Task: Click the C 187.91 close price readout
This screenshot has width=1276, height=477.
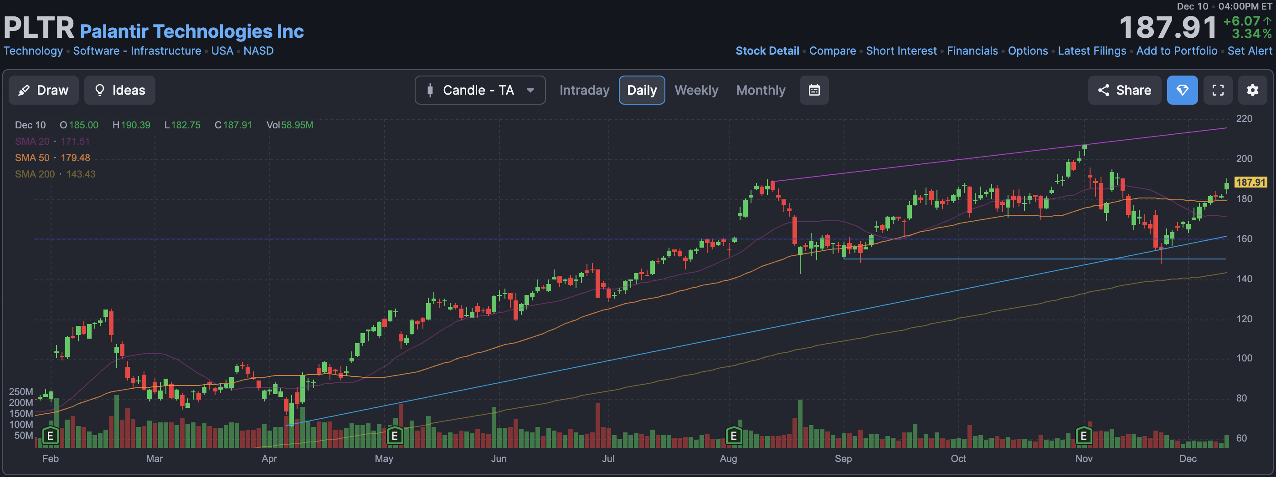Action: click(x=233, y=125)
